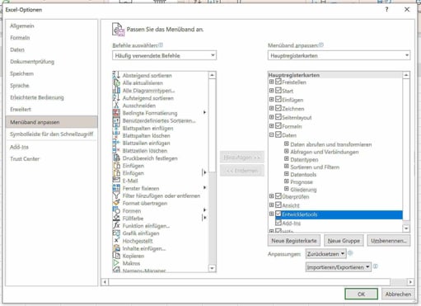This screenshot has width=421, height=306.
Task: Click right arrow of horizontal scrollbar
Action: point(410,282)
